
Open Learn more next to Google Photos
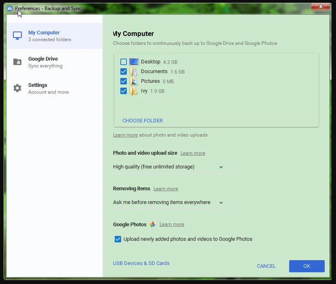[x=172, y=225]
